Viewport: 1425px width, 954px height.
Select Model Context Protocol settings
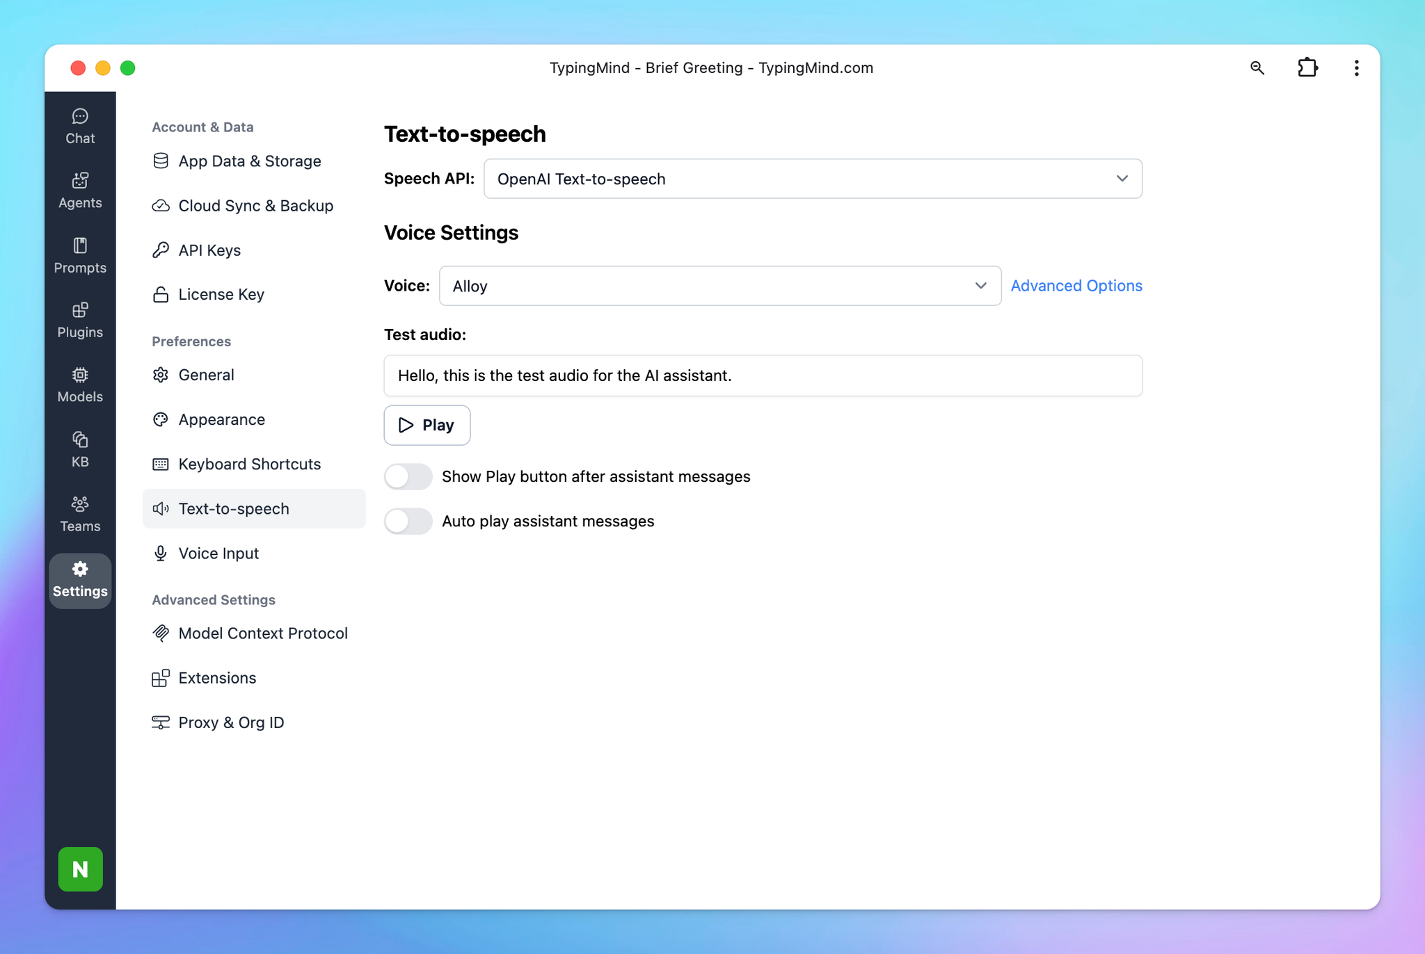[262, 633]
